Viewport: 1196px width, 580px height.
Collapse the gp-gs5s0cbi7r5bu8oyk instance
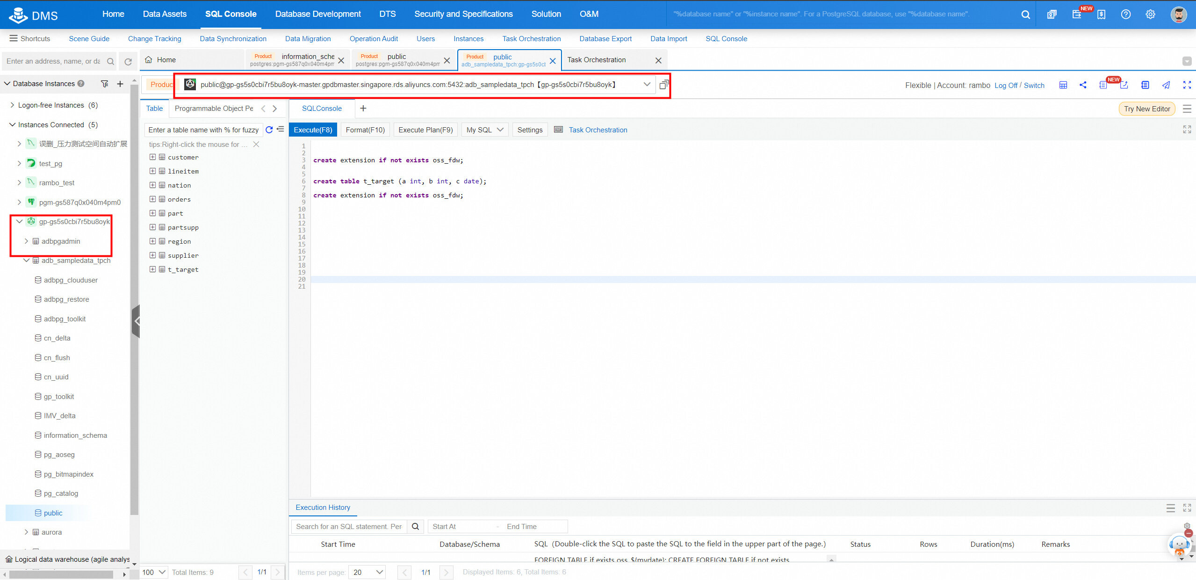click(x=19, y=222)
